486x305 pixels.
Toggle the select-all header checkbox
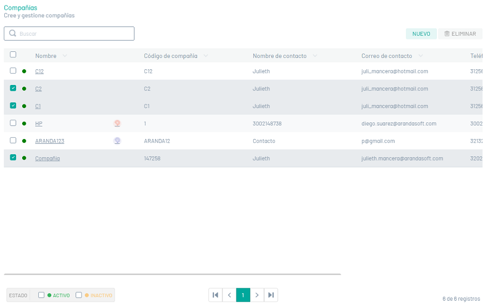(13, 55)
